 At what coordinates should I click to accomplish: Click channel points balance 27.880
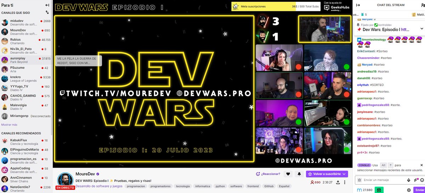click(364, 190)
